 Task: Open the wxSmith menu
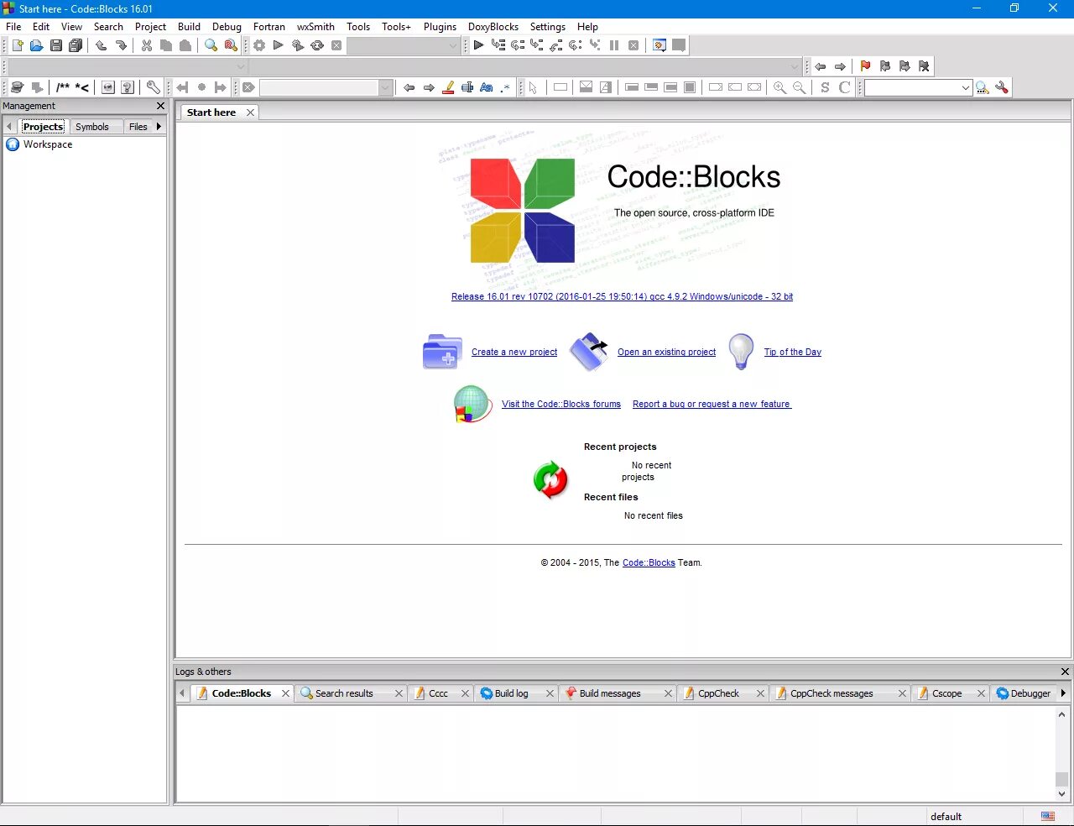click(315, 27)
